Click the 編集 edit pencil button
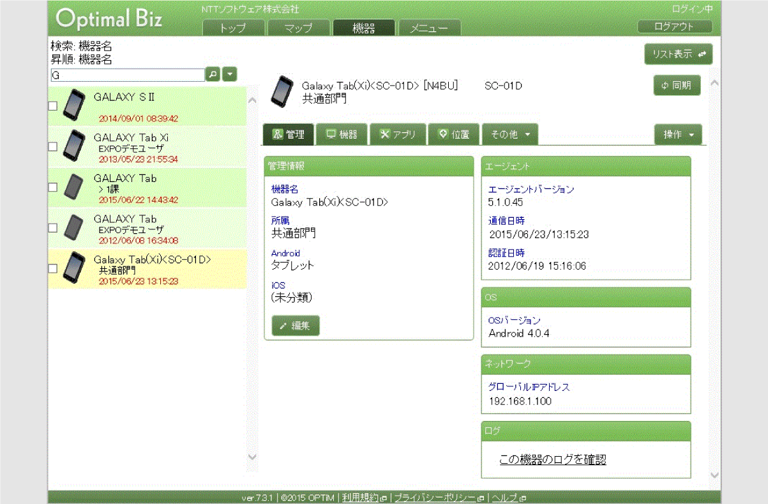Image resolution: width=768 pixels, height=504 pixels. click(x=295, y=326)
